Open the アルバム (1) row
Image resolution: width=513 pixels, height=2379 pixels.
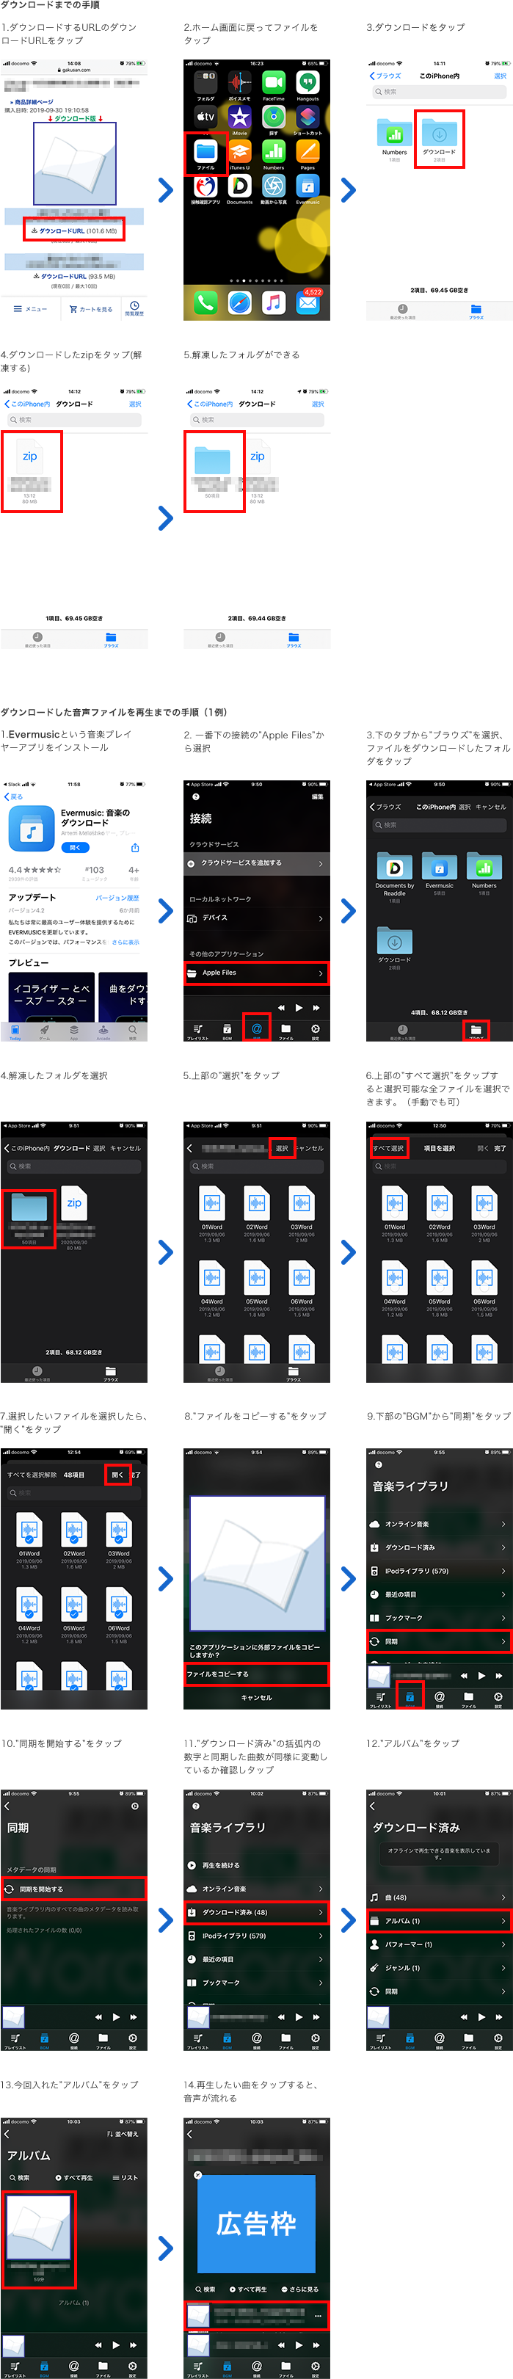(x=439, y=1920)
